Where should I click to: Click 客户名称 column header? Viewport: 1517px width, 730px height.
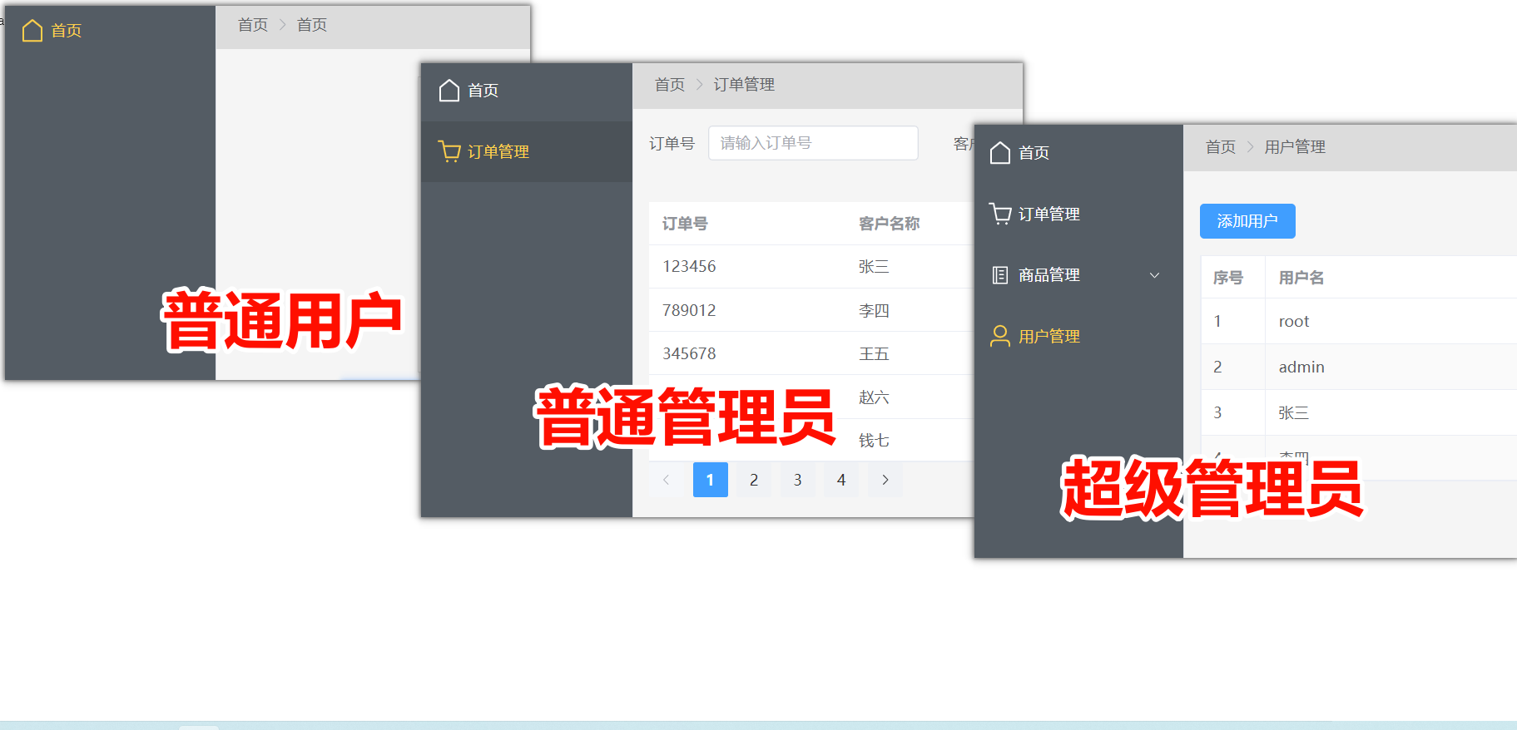click(x=889, y=224)
